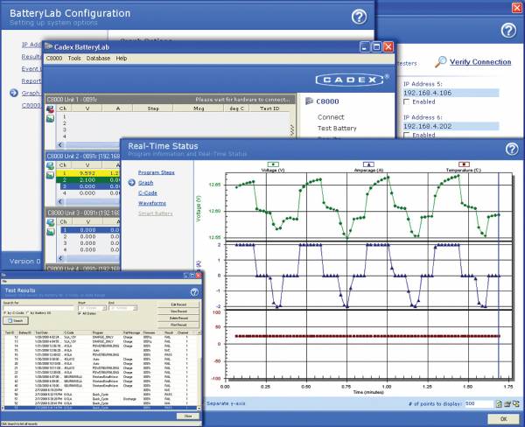
Task: Open the Database menu
Action: [99, 58]
